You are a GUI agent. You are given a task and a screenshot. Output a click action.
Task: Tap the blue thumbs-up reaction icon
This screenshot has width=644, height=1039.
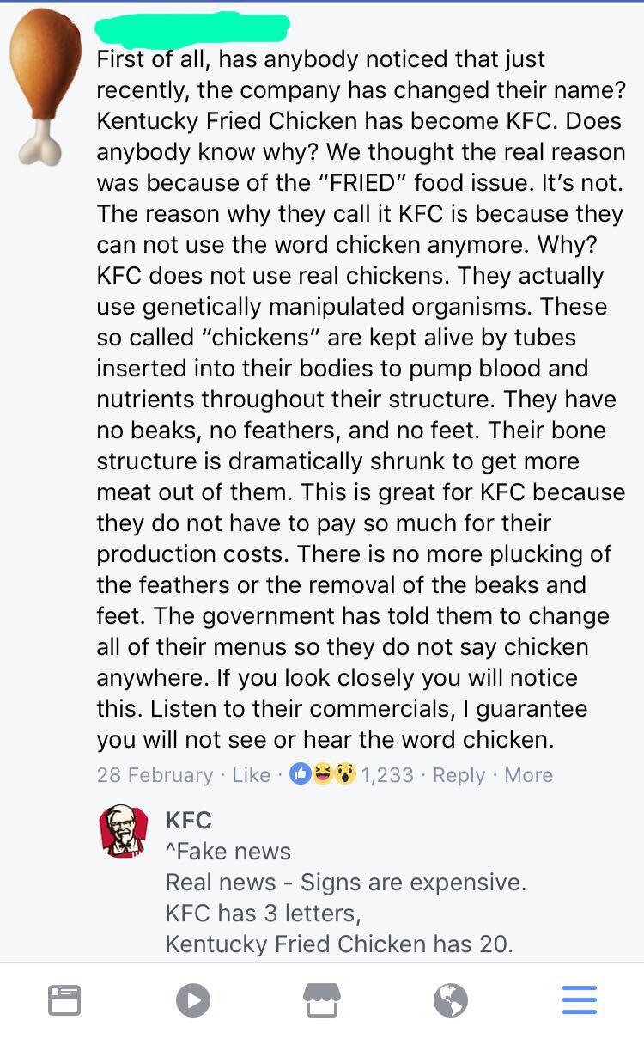click(301, 774)
